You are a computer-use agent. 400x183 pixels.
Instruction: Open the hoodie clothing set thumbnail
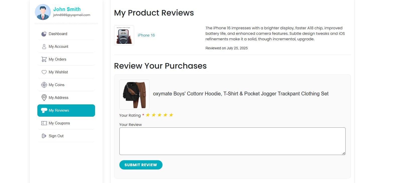click(134, 95)
